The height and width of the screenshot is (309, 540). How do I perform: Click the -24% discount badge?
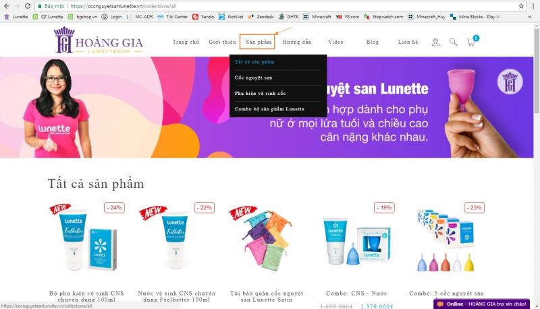114,208
